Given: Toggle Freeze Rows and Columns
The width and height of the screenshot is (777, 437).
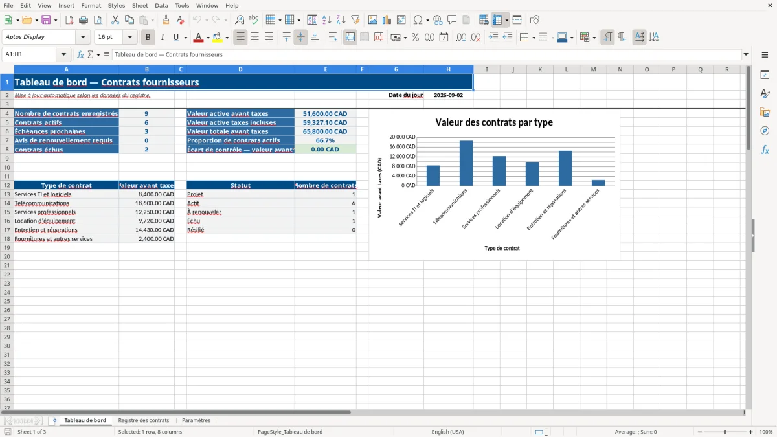Looking at the screenshot, I should [497, 20].
